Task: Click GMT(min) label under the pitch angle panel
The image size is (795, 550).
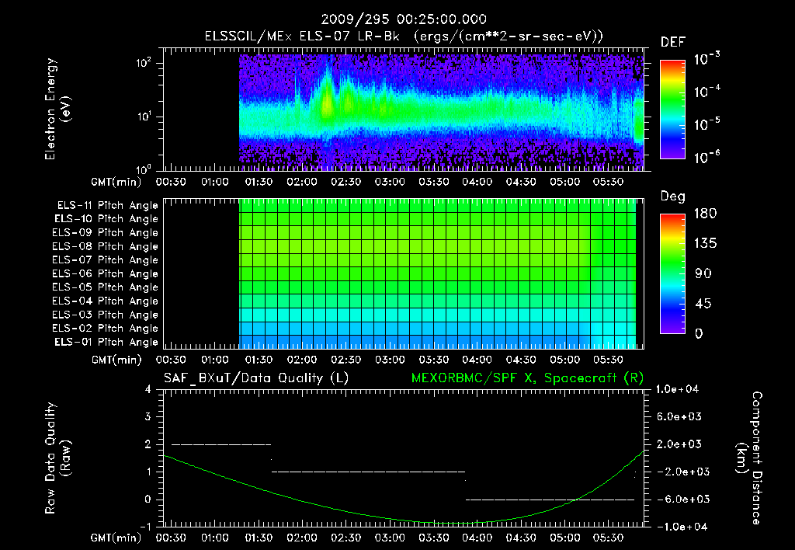Action: (116, 360)
